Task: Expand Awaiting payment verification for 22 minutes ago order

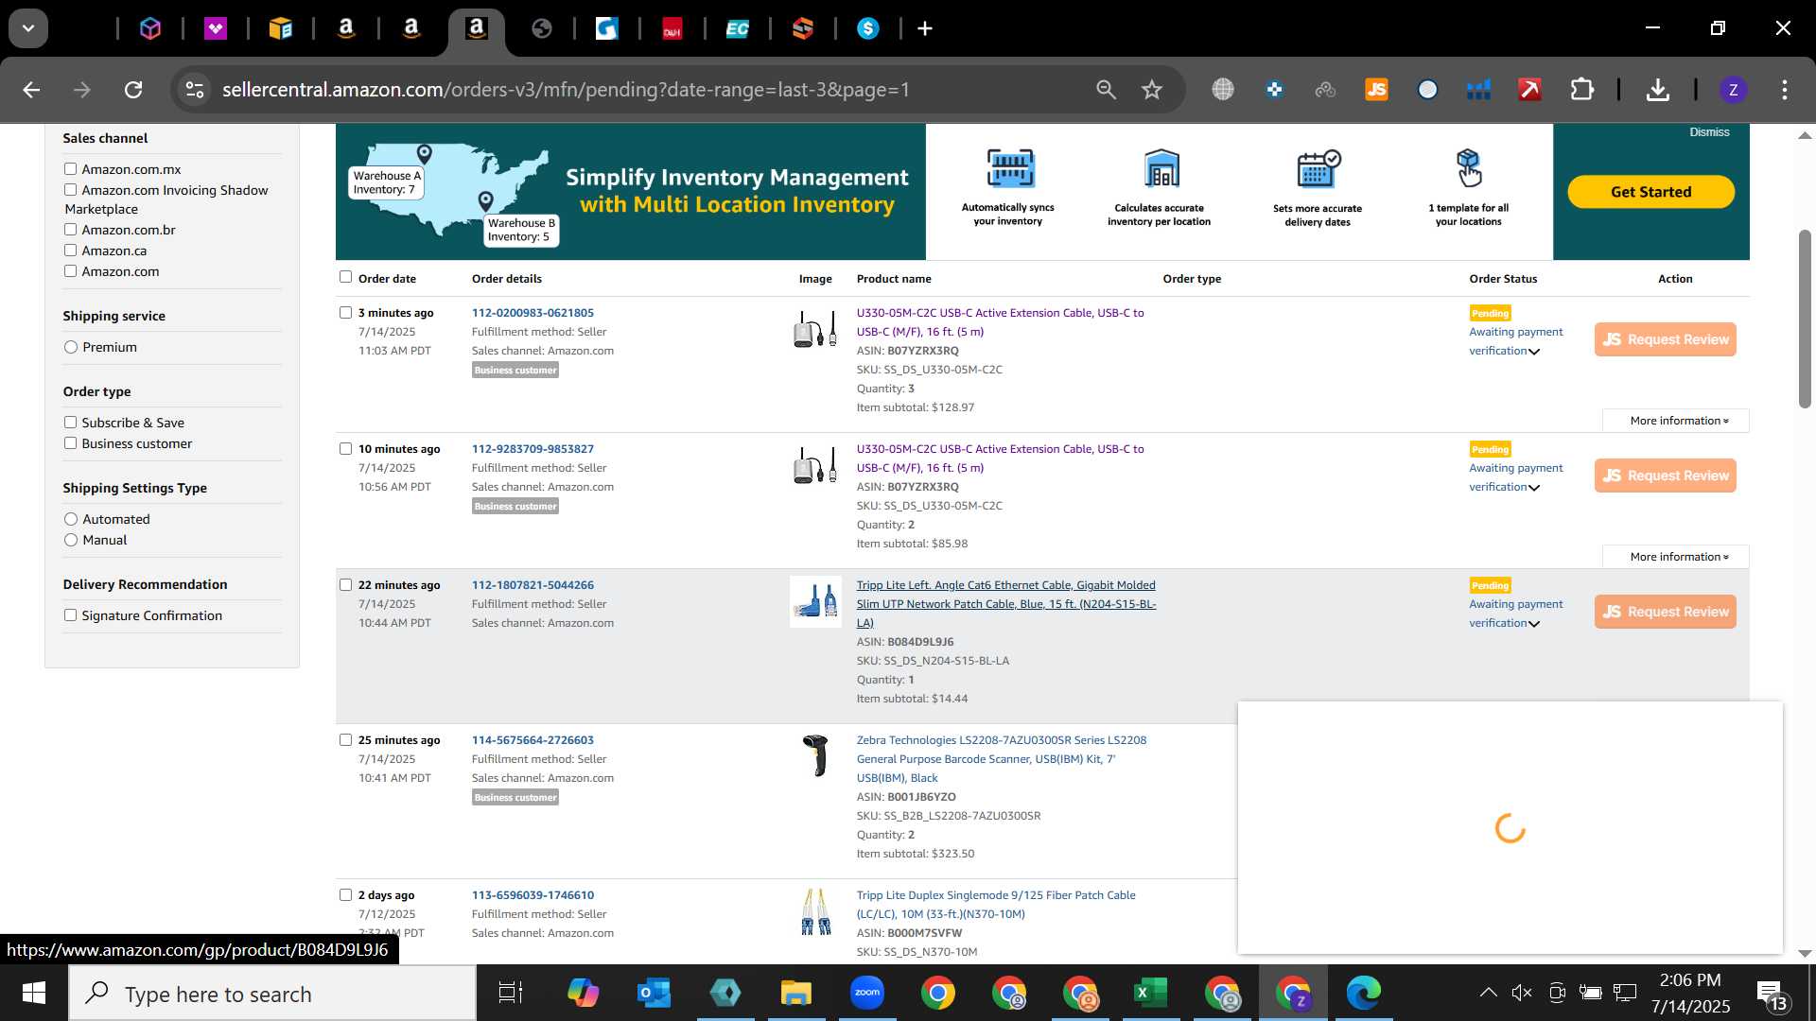Action: pyautogui.click(x=1515, y=614)
